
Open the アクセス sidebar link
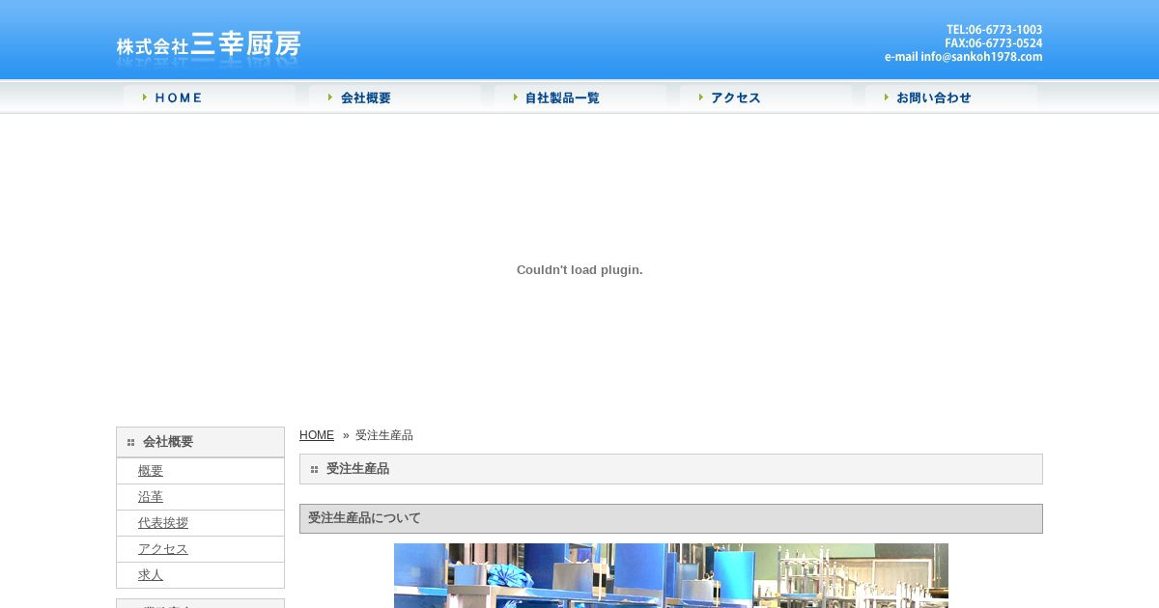163,549
